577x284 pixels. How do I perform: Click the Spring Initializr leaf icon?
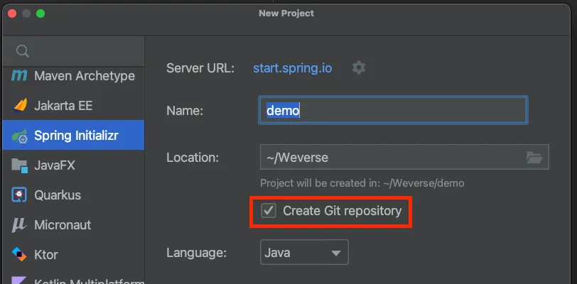click(19, 136)
